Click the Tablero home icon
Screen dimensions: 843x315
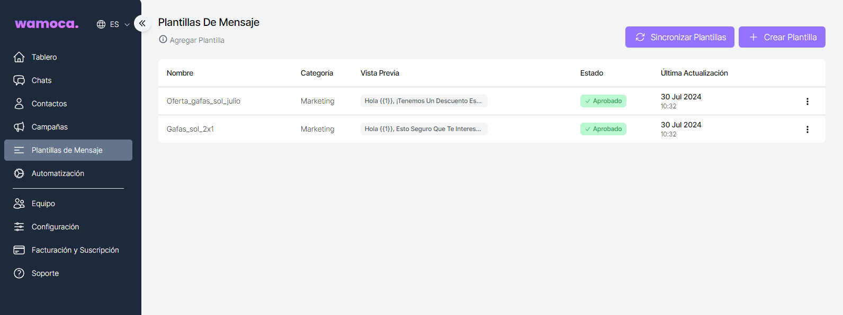coord(19,57)
